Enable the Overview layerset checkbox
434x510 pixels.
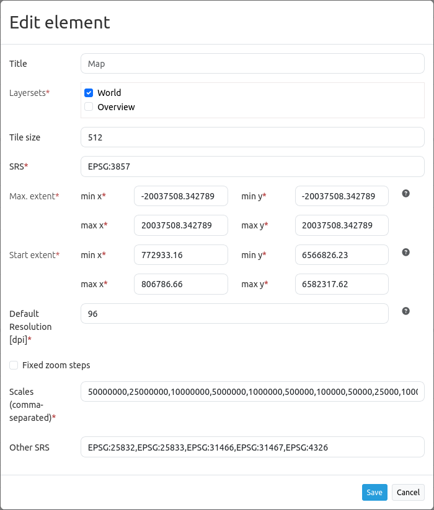click(x=89, y=106)
